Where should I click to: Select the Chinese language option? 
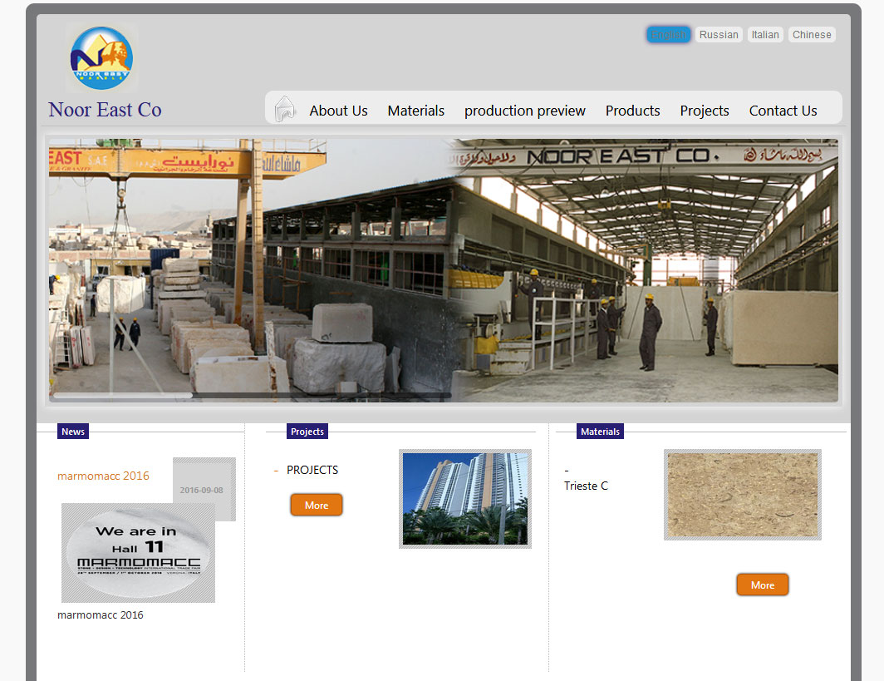click(812, 35)
